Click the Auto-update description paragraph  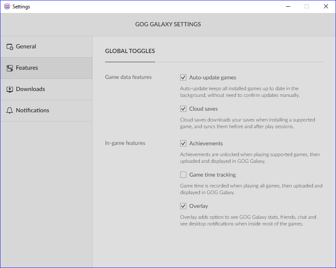pyautogui.click(x=240, y=92)
